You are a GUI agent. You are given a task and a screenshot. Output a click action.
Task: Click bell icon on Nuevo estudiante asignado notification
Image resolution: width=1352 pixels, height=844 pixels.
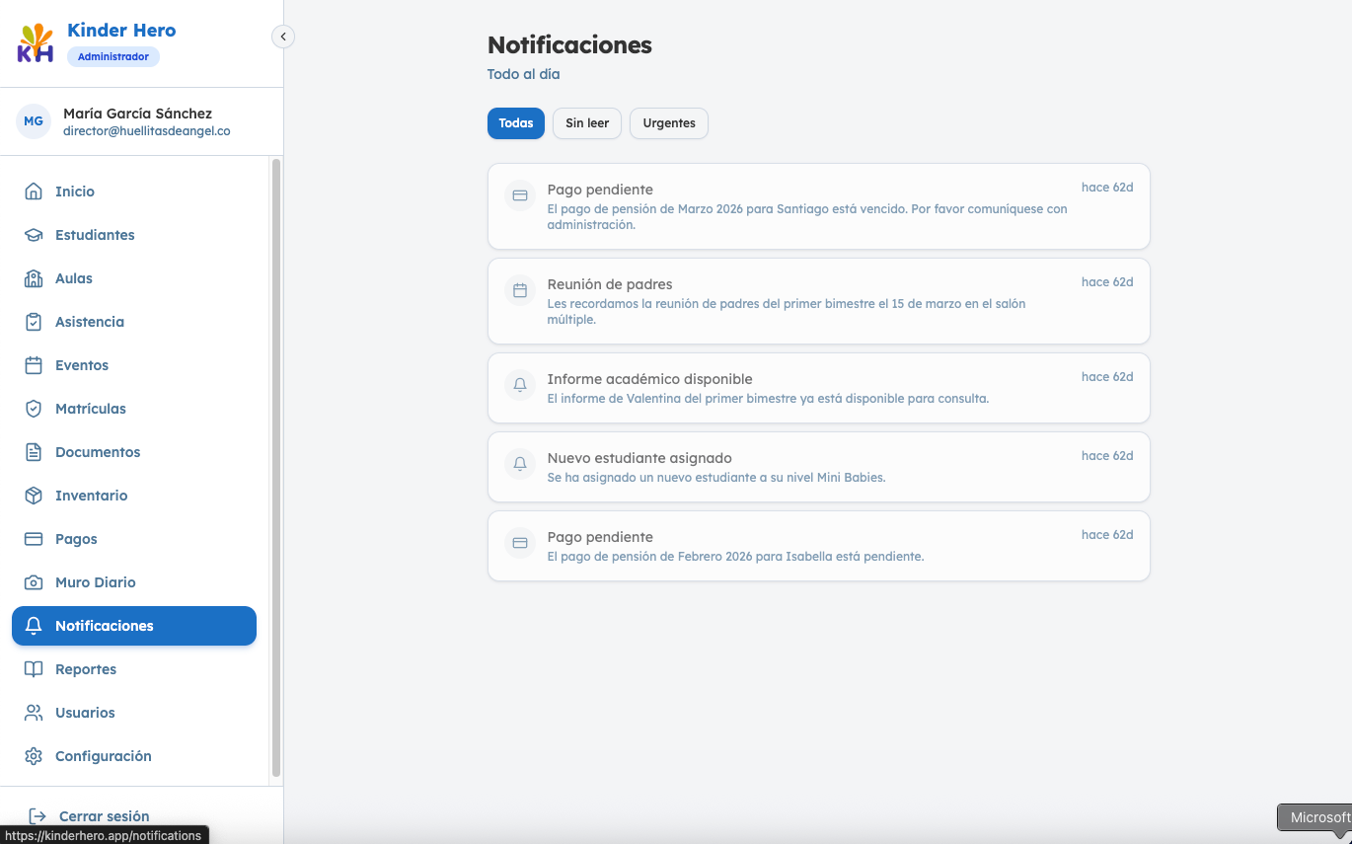[x=520, y=464]
